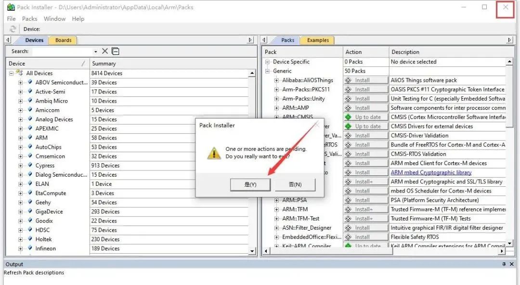Image resolution: width=520 pixels, height=285 pixels.
Task: Install the ASN::Filter_Designer pack
Action: click(x=366, y=228)
